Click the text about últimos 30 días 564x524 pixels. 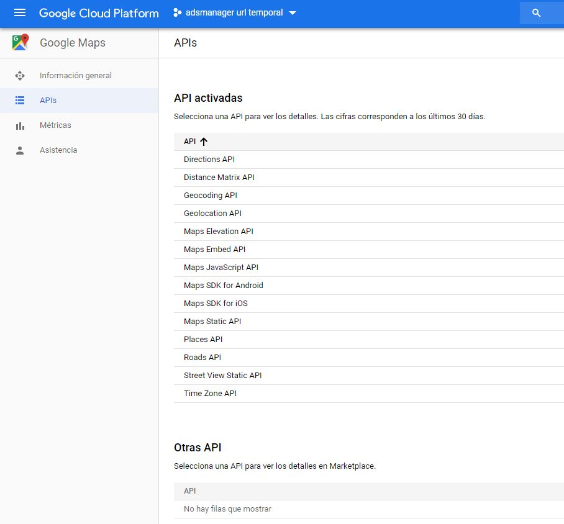[330, 117]
